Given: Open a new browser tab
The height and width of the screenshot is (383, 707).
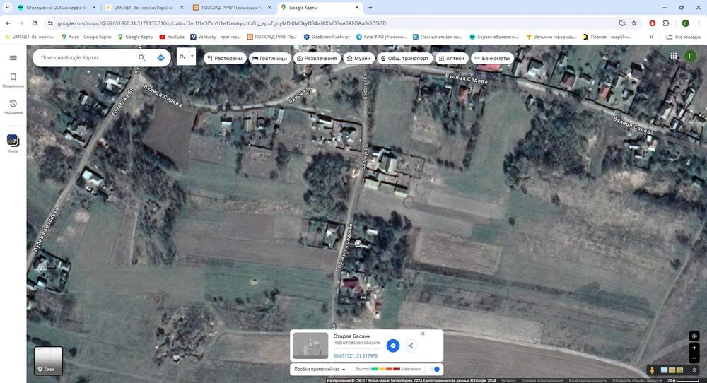Looking at the screenshot, I should [370, 8].
